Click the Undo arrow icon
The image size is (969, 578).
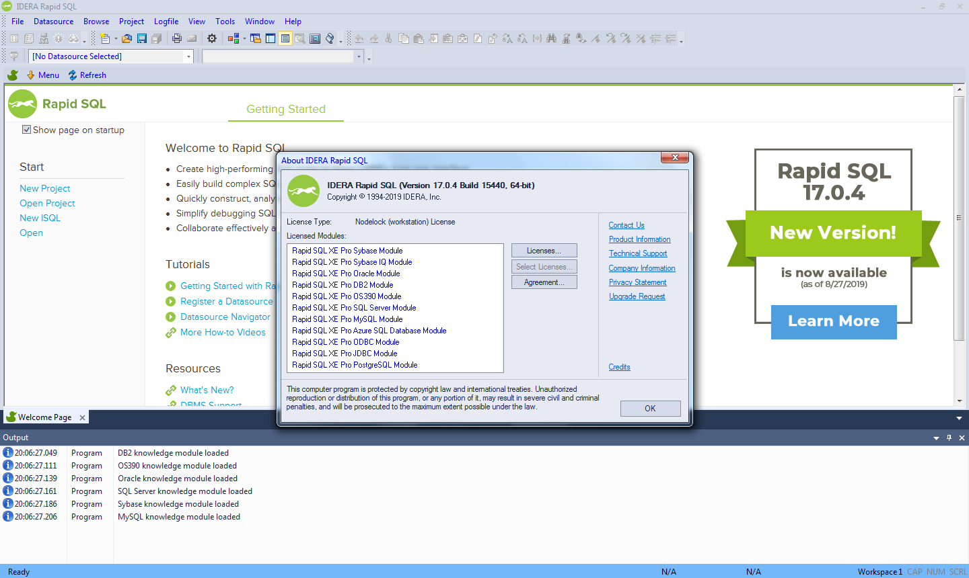(359, 38)
